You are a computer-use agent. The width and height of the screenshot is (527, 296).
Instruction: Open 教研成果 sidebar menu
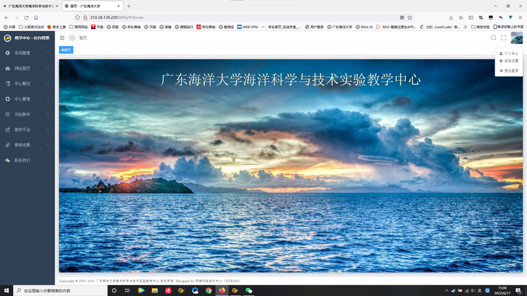pos(27,145)
